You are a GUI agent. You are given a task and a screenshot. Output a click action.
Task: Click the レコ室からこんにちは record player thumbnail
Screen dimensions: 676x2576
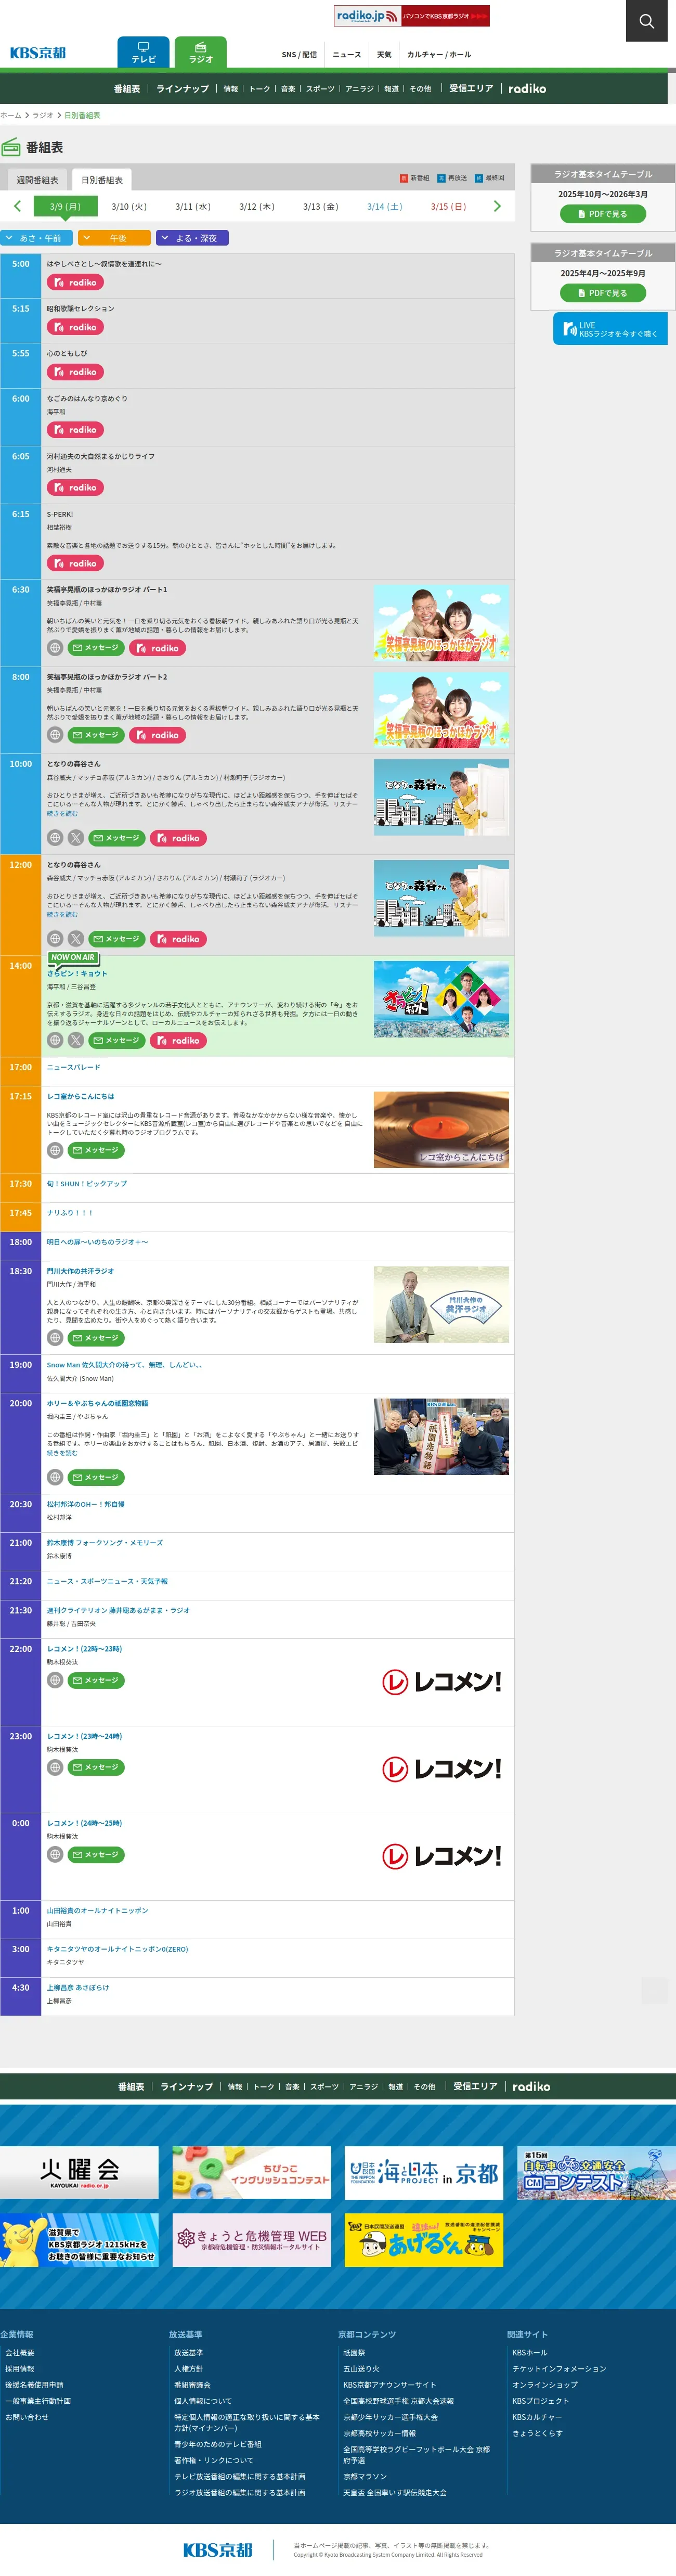(441, 1130)
